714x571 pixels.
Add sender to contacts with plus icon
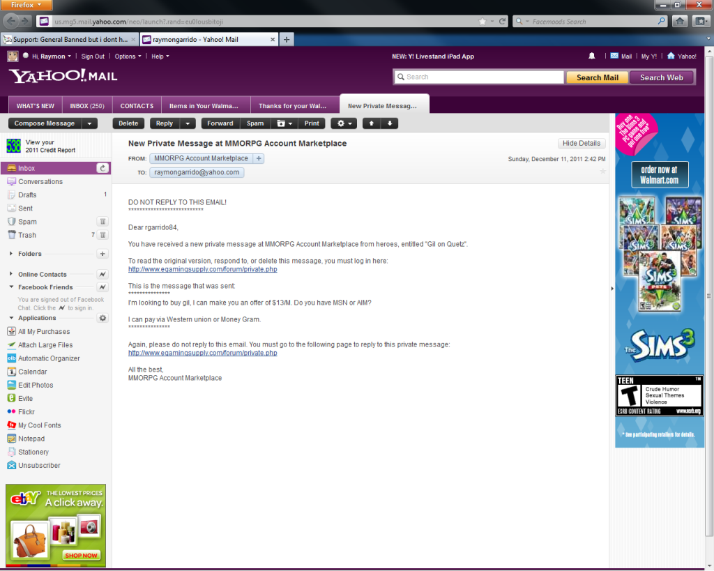click(x=258, y=158)
